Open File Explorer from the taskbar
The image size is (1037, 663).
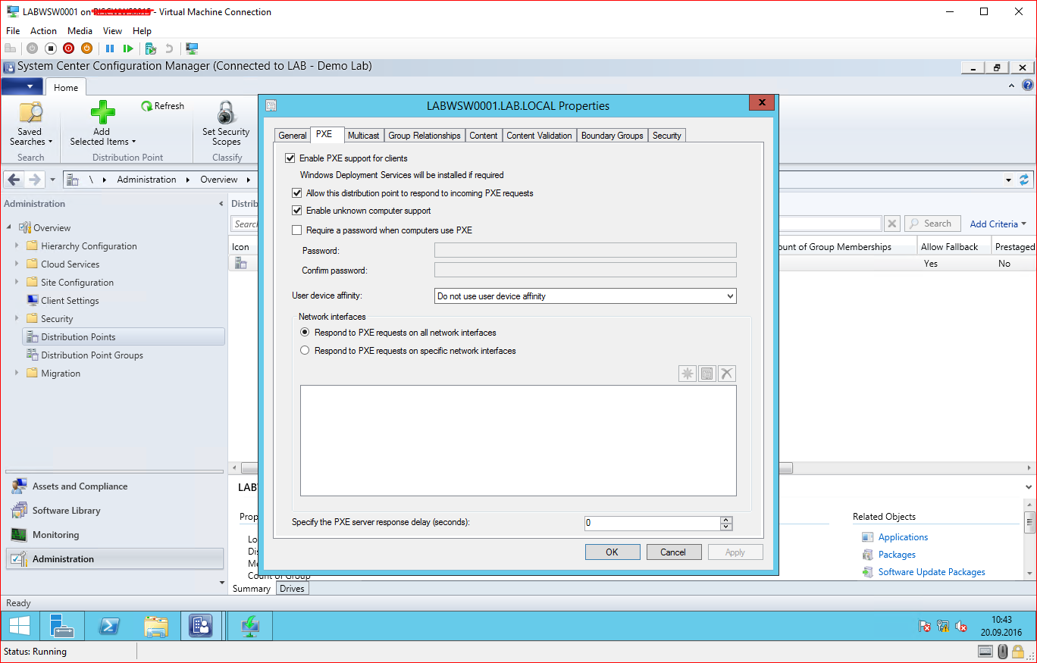click(156, 626)
